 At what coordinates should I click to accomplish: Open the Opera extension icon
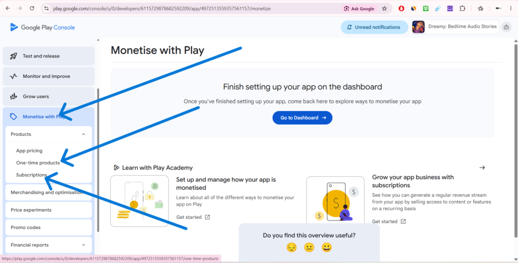(401, 9)
